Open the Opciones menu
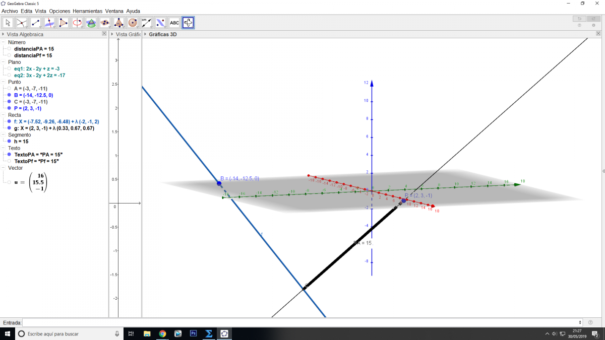 point(59,11)
